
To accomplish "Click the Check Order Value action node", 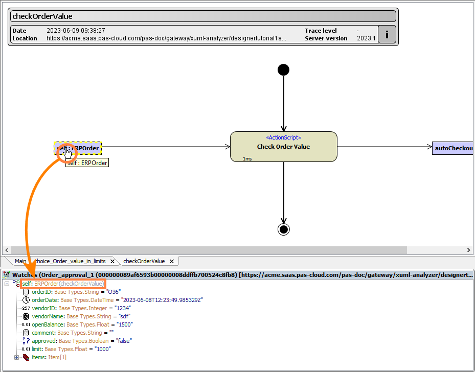I will pyautogui.click(x=283, y=147).
